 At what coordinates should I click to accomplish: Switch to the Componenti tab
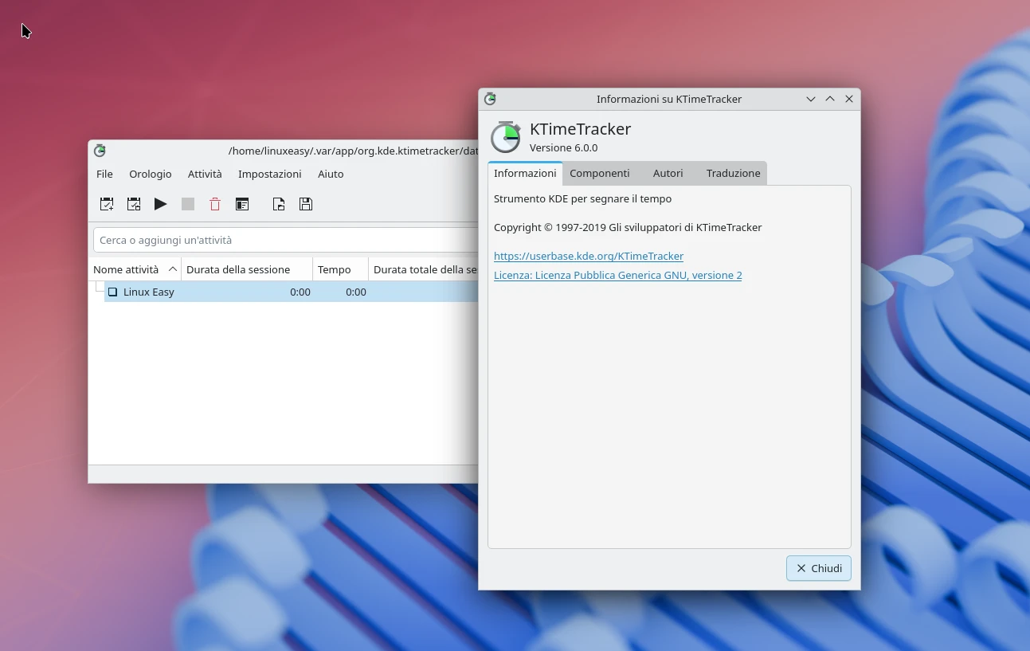pos(599,173)
